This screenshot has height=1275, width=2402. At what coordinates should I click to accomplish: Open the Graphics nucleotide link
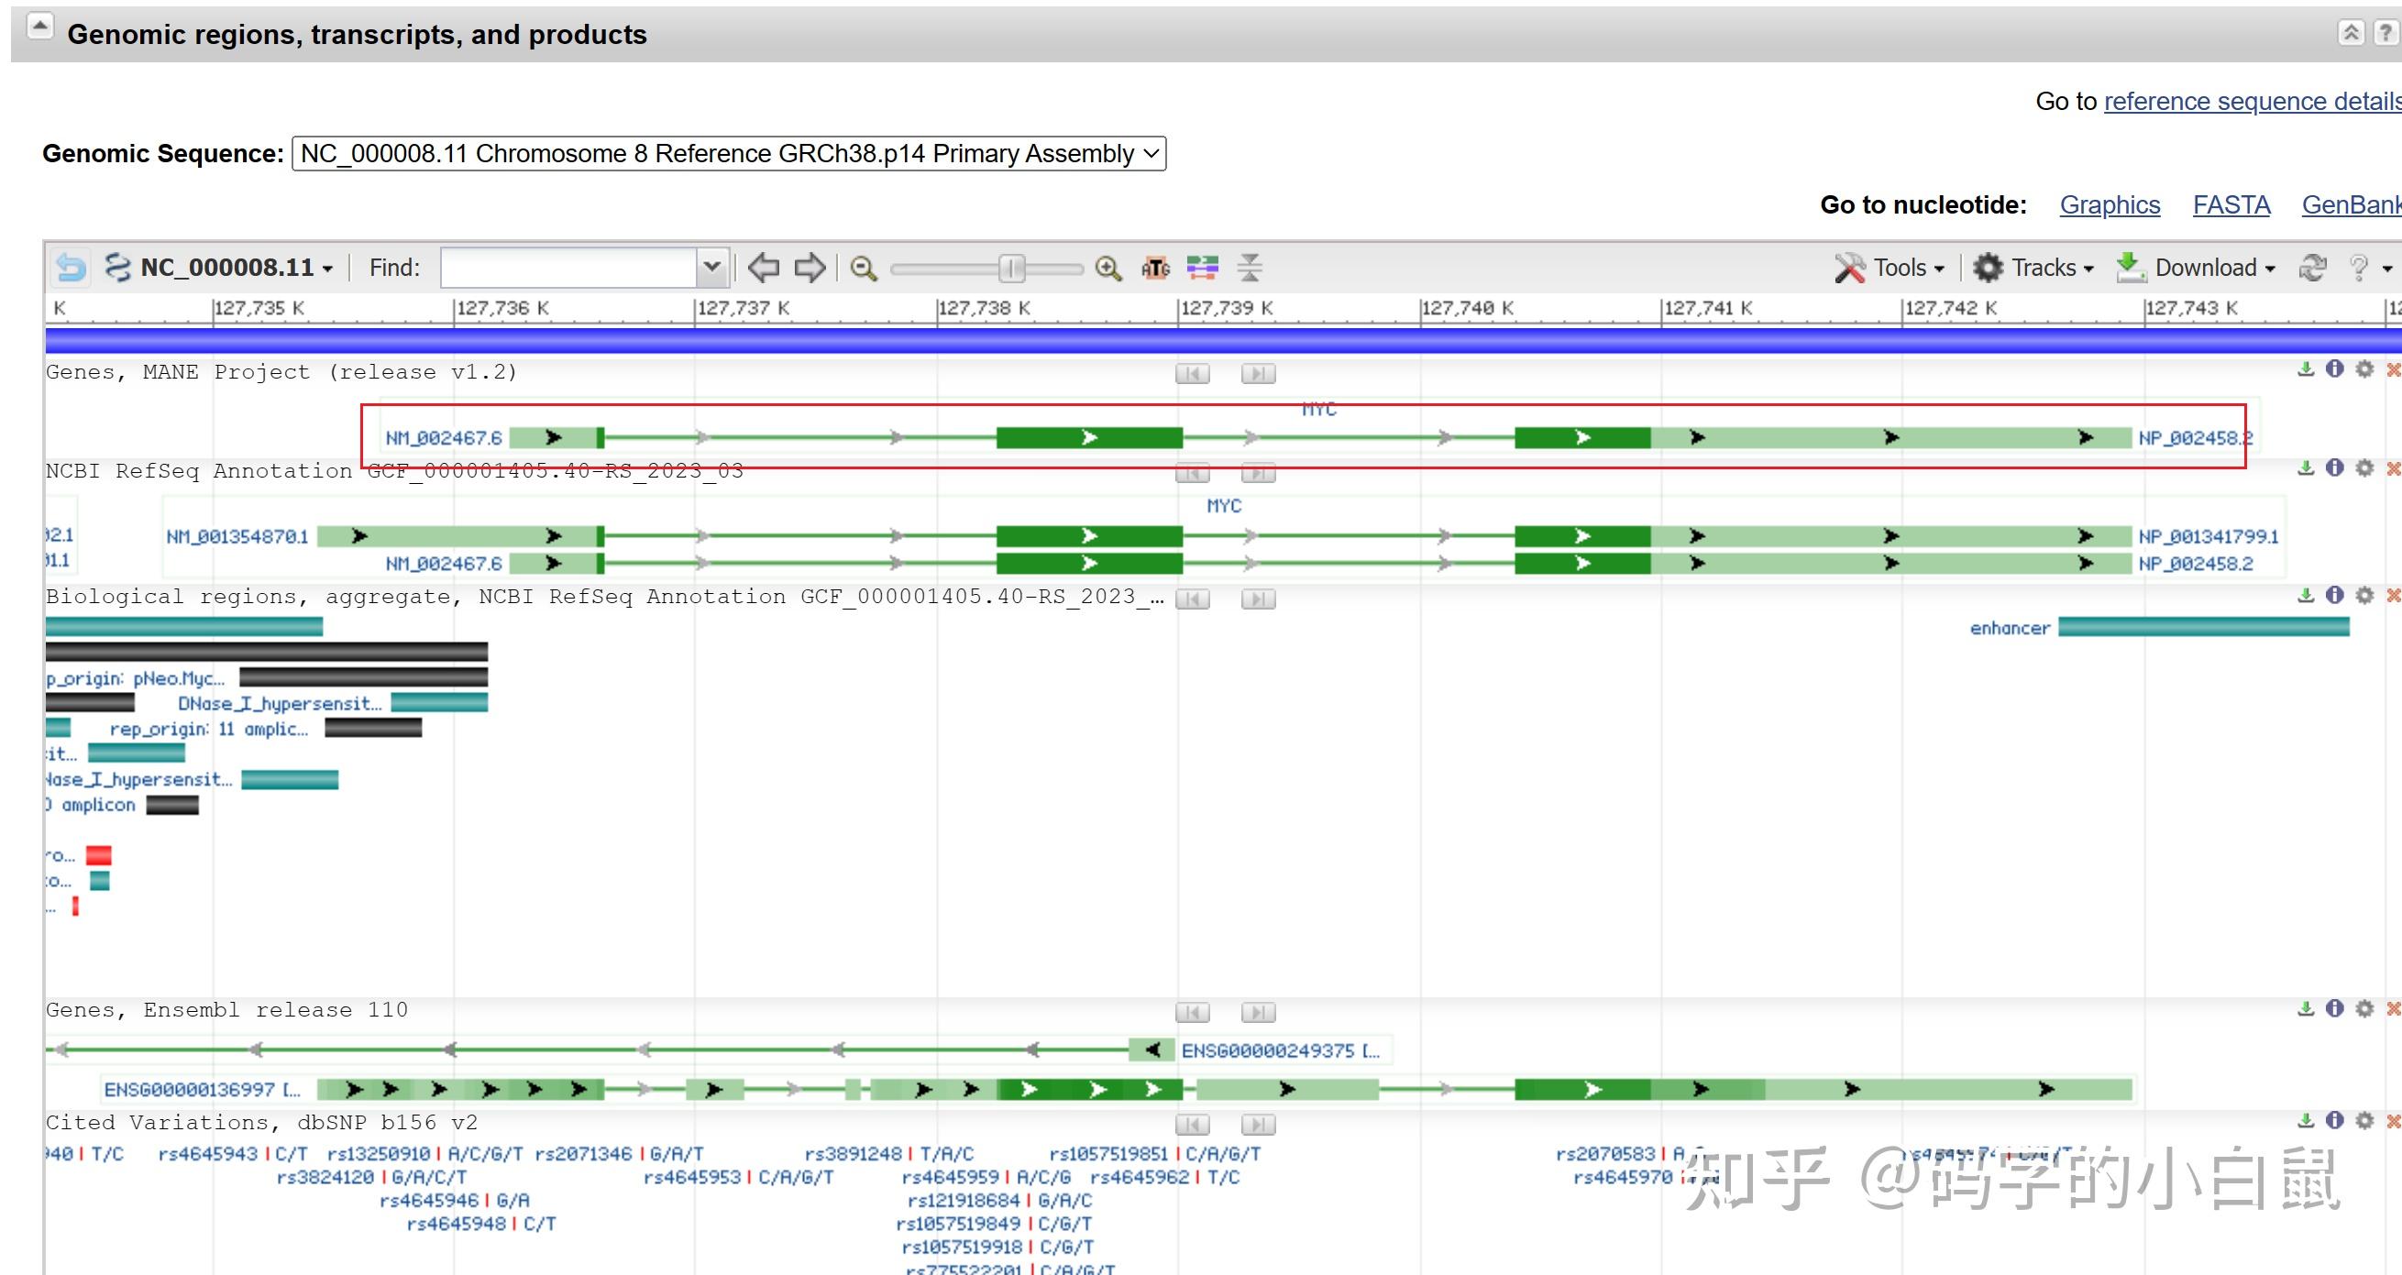(2110, 205)
